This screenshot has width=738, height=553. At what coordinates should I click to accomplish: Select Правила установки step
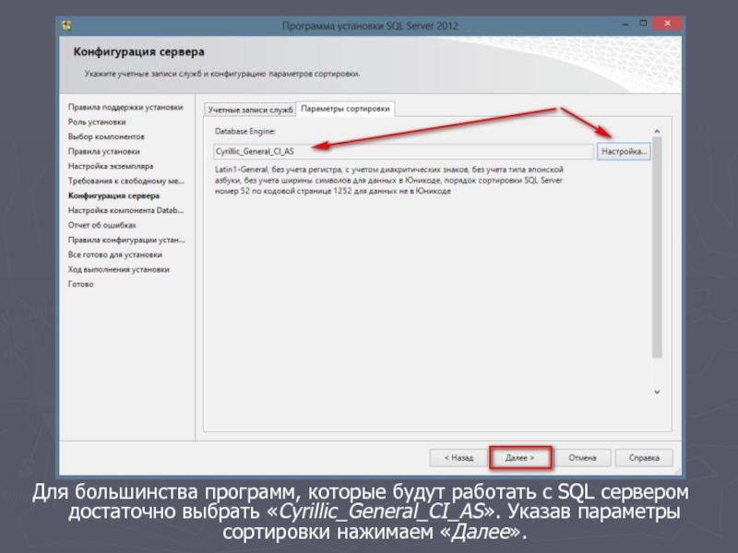pyautogui.click(x=103, y=151)
